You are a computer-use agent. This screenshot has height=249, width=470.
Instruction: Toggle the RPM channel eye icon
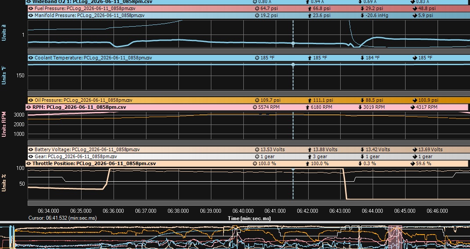pos(28,107)
